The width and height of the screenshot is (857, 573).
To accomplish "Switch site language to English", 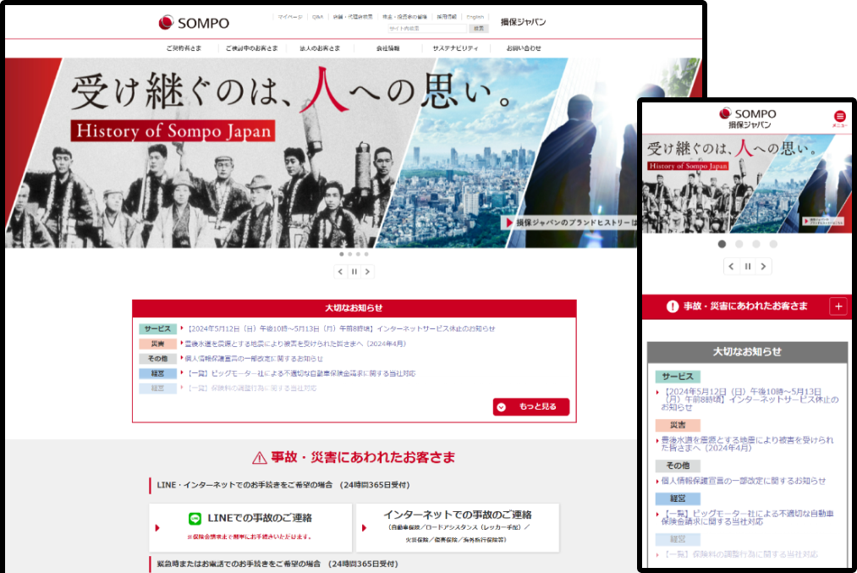I will point(475,17).
